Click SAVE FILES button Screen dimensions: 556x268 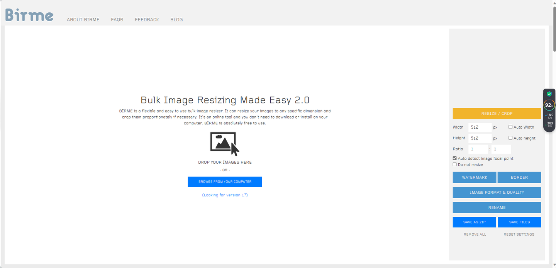click(x=519, y=222)
